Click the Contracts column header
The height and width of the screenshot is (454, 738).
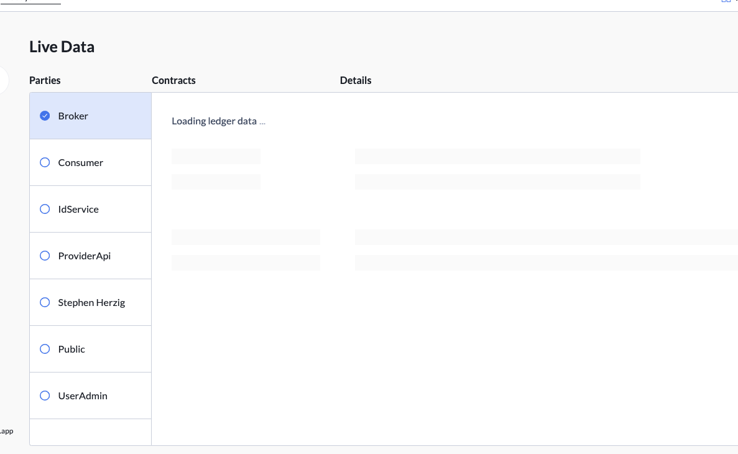click(x=173, y=80)
